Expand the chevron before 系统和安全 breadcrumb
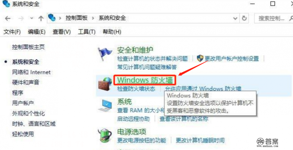This screenshot has width=293, height=150. [93, 18]
